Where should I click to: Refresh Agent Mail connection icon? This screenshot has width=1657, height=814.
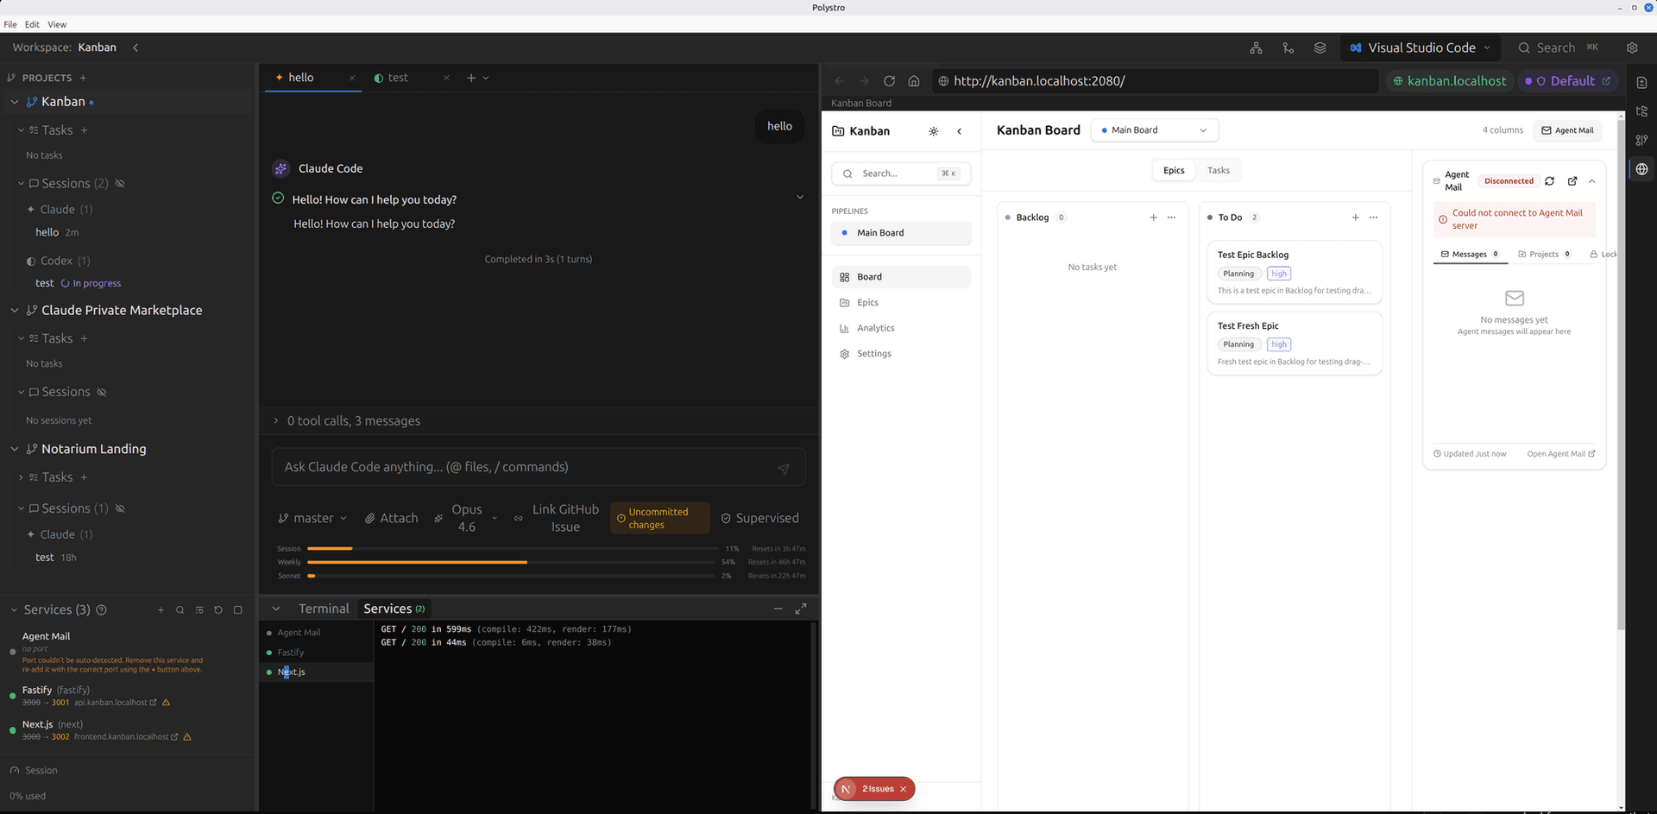[x=1549, y=181]
